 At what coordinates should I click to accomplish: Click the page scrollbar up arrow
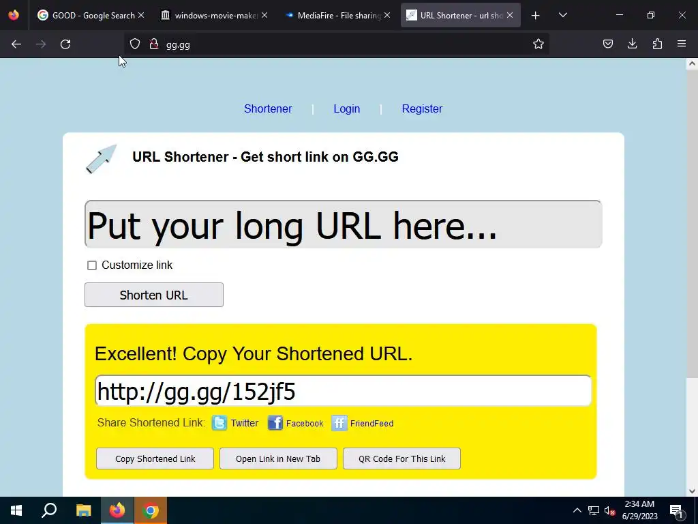pyautogui.click(x=692, y=63)
